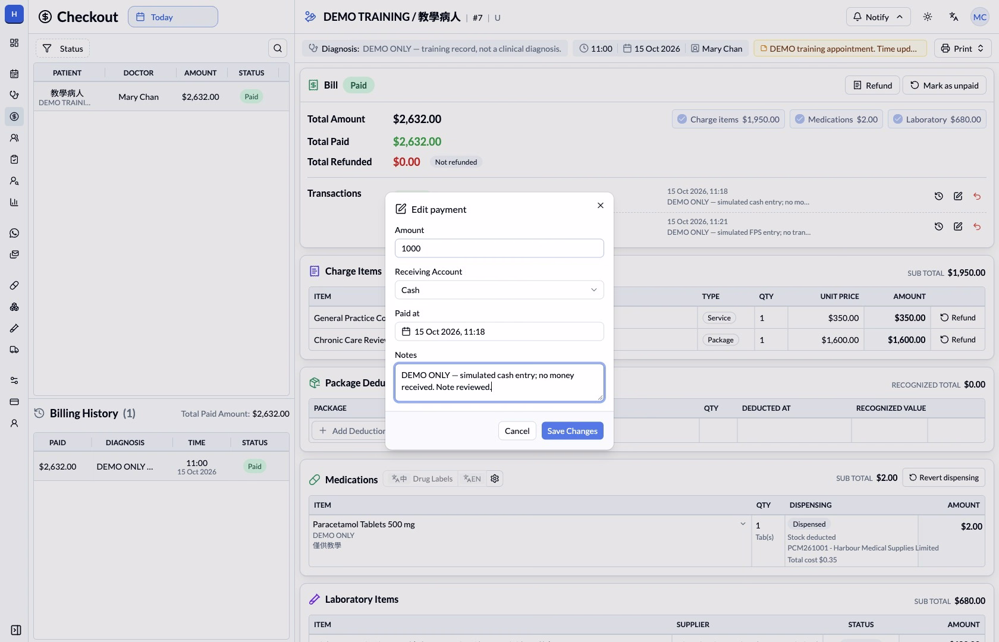Collapse the sidebar panel icon

[16, 630]
